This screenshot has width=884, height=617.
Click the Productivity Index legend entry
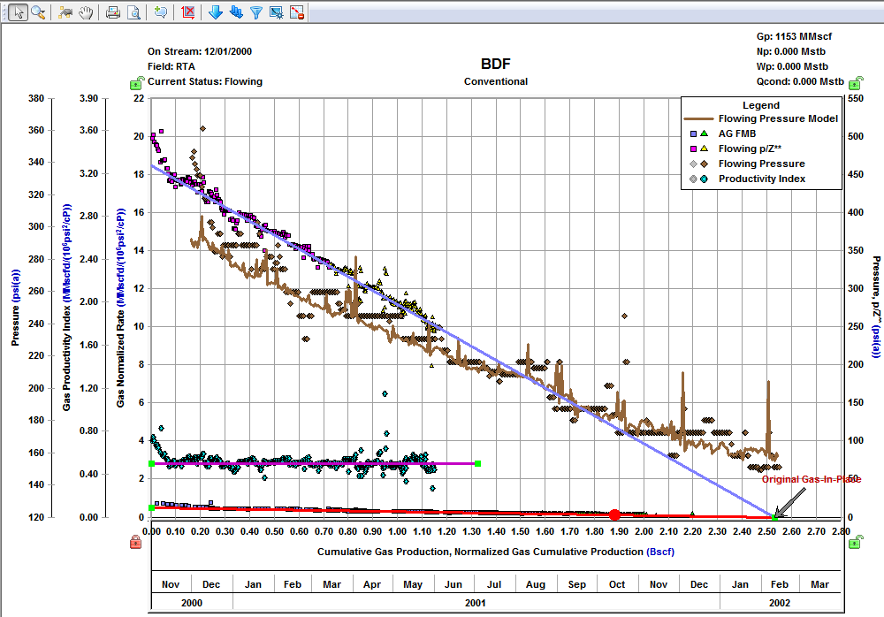(x=761, y=179)
